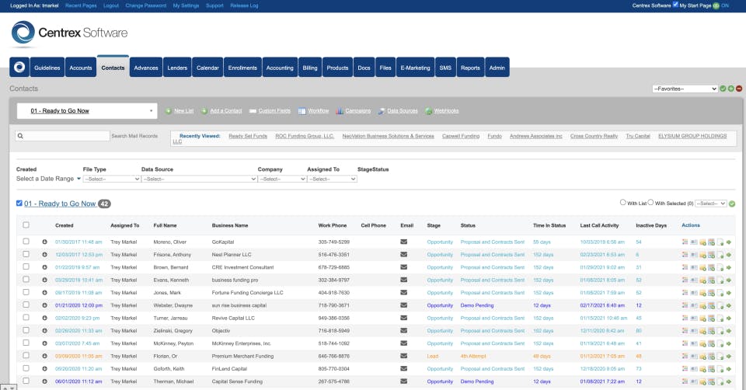
Task: Open the E-Marketing tab
Action: 415,68
